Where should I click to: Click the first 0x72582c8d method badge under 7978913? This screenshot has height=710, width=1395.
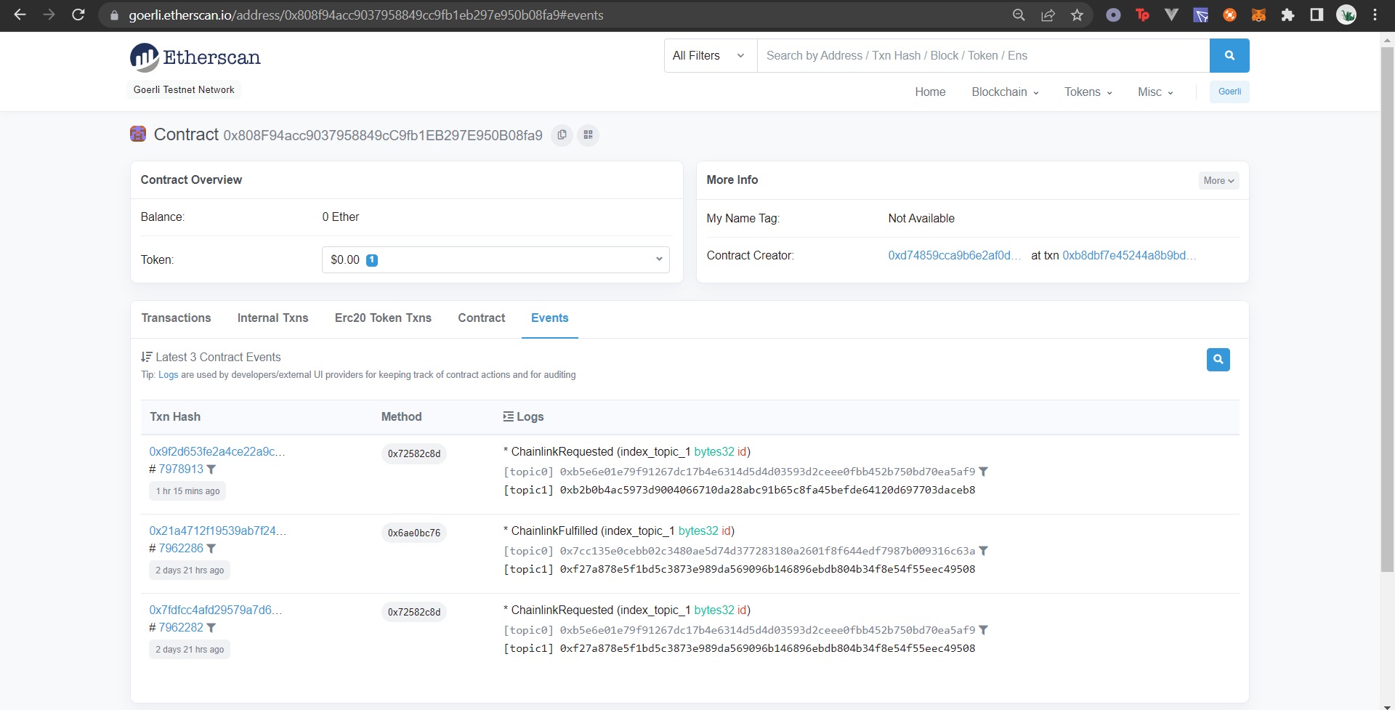tap(414, 453)
